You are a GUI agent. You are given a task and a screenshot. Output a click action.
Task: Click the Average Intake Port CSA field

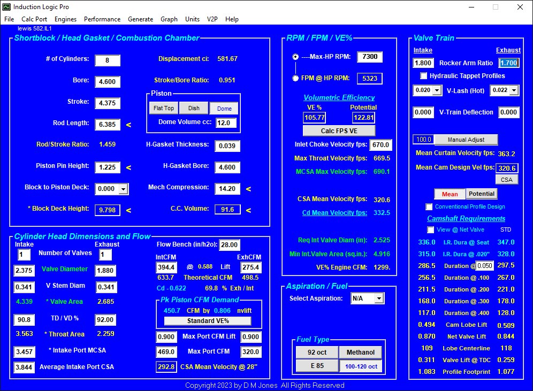click(24, 367)
